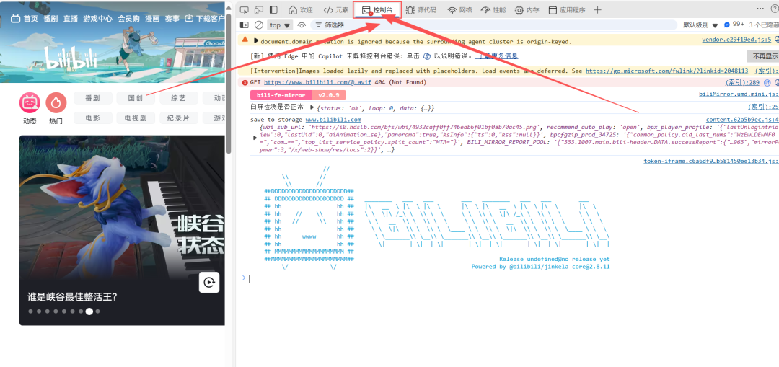This screenshot has height=367, width=779.
Task: Open the biliMirror.umd.mini.js source link
Action: [739, 94]
